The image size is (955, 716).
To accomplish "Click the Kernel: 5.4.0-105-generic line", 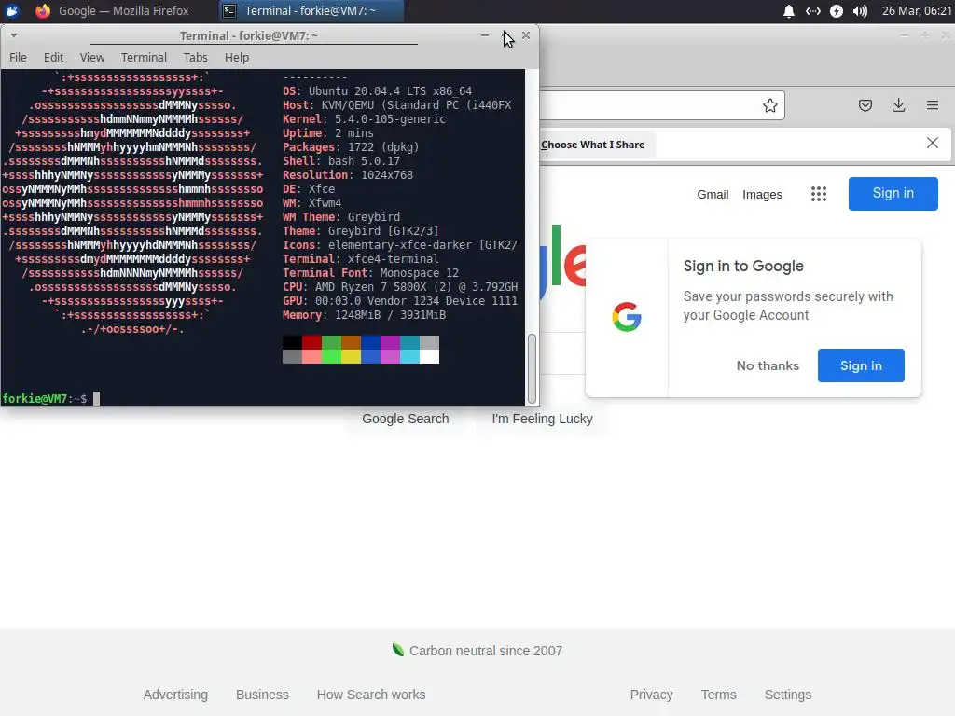I will pyautogui.click(x=365, y=119).
